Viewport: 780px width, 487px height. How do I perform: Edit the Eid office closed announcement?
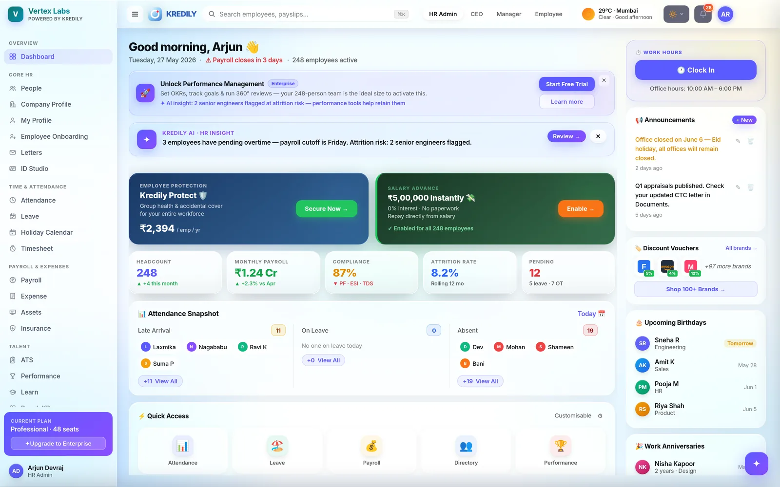point(738,141)
